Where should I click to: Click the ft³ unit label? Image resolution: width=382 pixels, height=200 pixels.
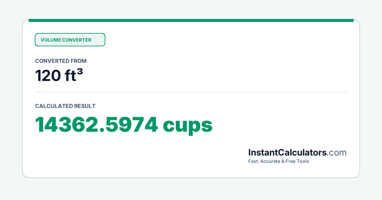pyautogui.click(x=73, y=76)
